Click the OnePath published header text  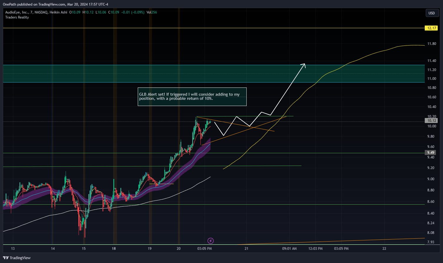pos(55,4)
